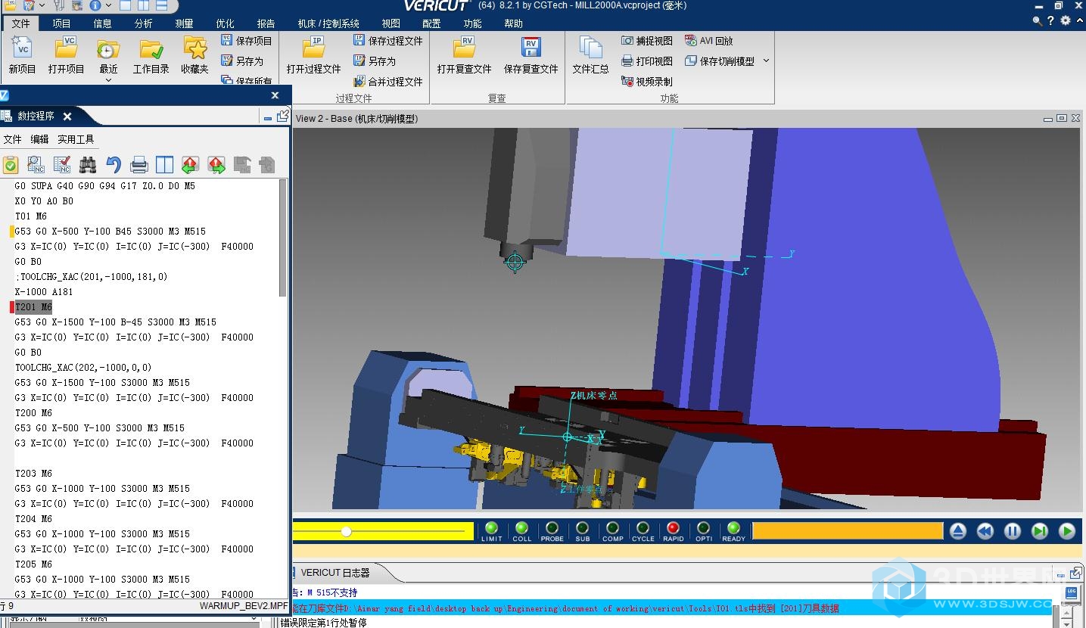Open 实用工具 menu in NC program panel
The image size is (1086, 628).
76,139
